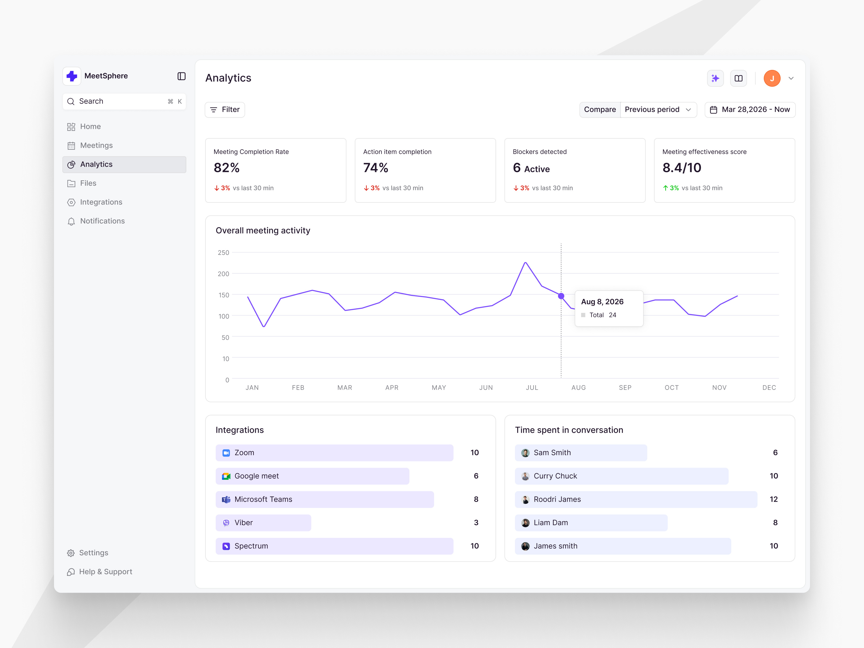The width and height of the screenshot is (864, 648).
Task: Click the Microsoft Teams bar
Action: 325,500
